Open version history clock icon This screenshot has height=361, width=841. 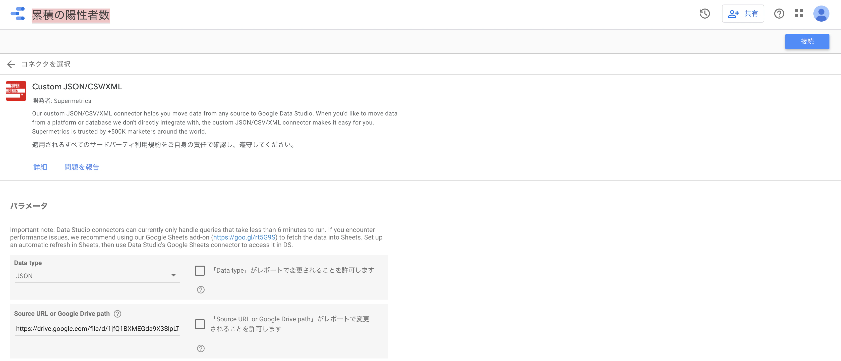click(705, 14)
